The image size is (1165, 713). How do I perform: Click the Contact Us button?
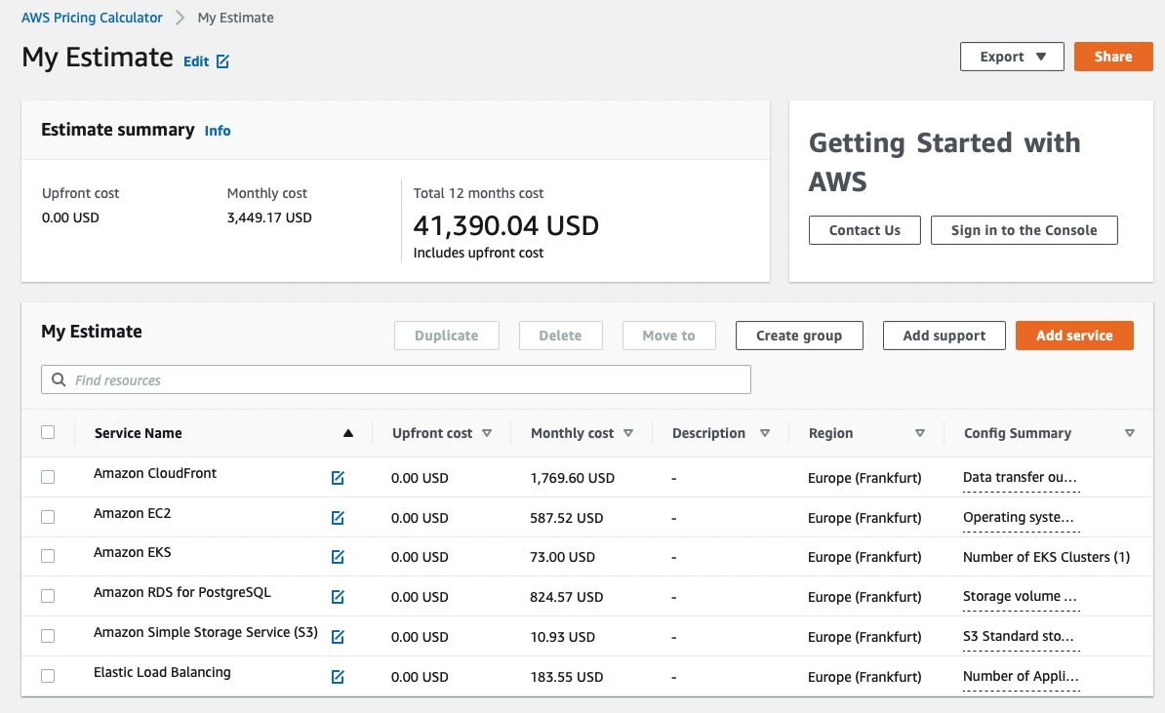[x=864, y=230]
